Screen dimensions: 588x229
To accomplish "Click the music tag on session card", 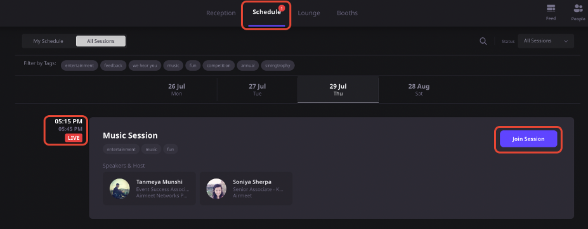I will pos(152,149).
